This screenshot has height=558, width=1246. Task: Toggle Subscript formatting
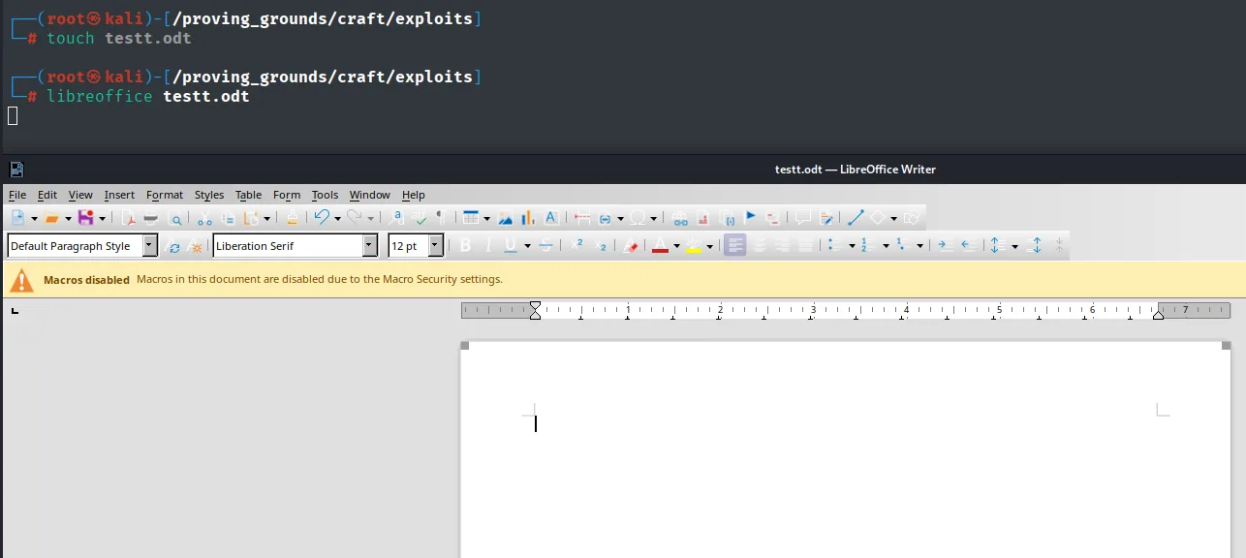point(600,246)
